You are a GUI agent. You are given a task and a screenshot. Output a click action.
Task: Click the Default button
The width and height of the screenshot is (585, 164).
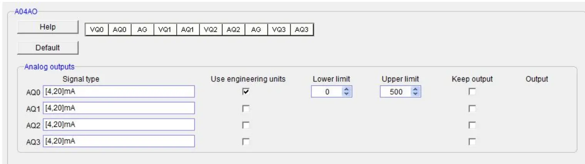tap(48, 48)
